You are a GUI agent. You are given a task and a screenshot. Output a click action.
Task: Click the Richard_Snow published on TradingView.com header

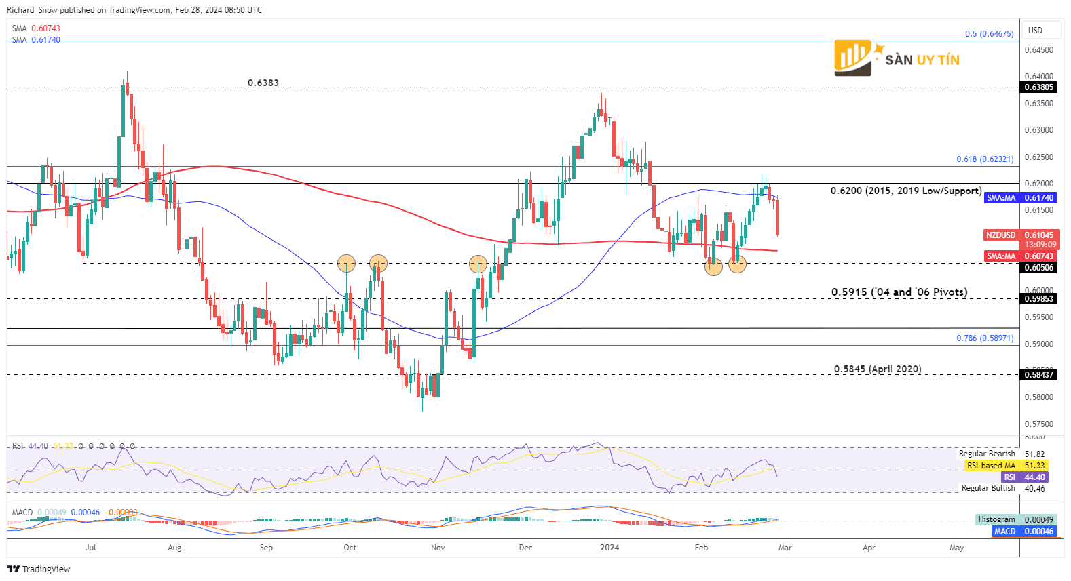(134, 10)
